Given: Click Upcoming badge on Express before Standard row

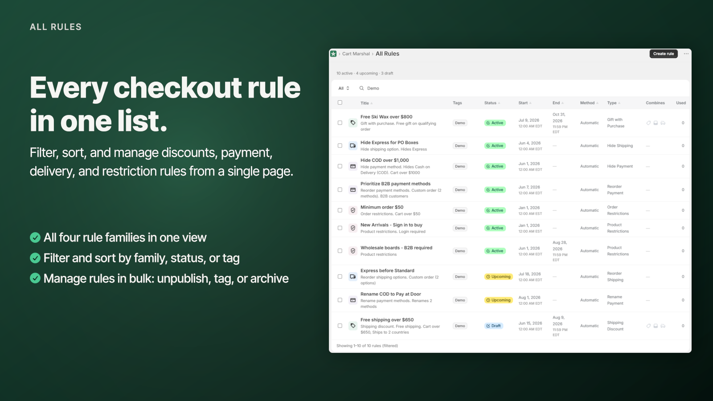Looking at the screenshot, I should [x=499, y=277].
